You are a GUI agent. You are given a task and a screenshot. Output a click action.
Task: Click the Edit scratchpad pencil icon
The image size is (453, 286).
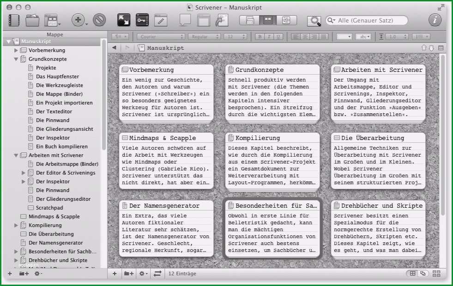point(161,20)
